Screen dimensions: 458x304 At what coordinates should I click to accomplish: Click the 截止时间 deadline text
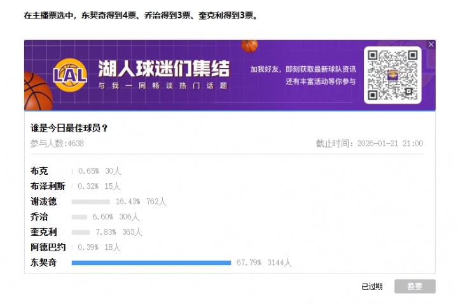[x=369, y=144]
